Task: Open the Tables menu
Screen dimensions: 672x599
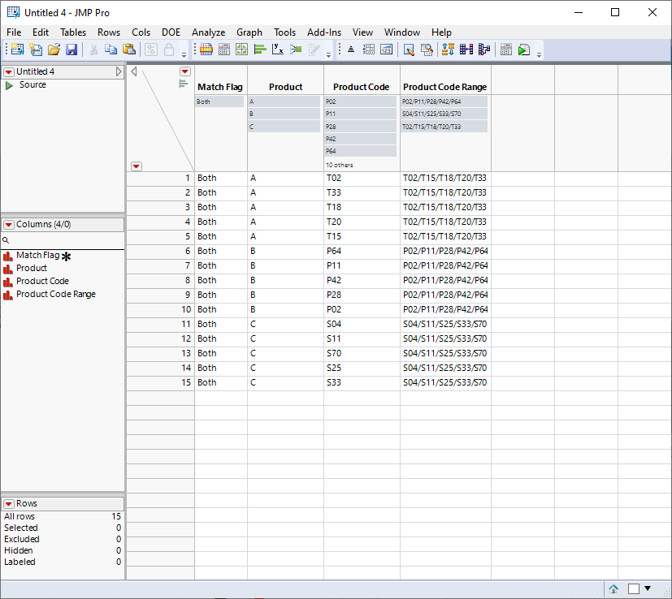Action: pyautogui.click(x=73, y=32)
